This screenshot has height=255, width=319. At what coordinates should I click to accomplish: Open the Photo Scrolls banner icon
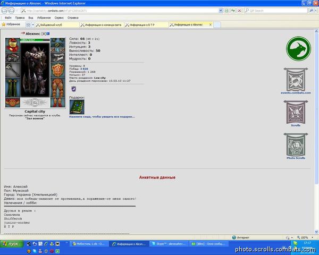[296, 146]
